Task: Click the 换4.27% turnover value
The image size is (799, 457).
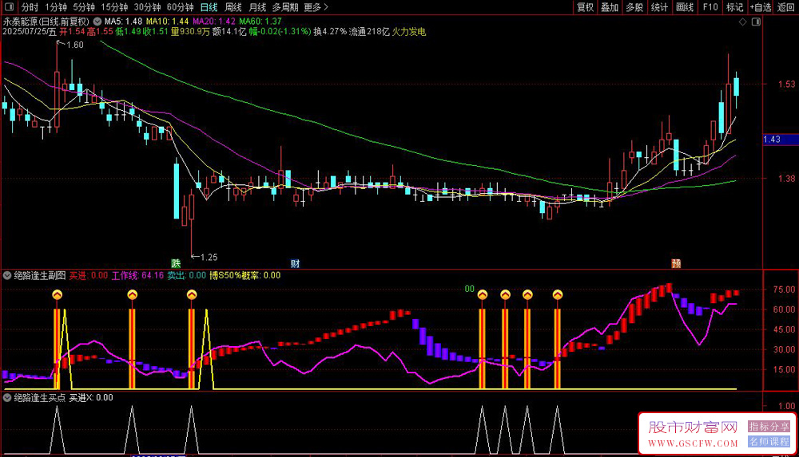Action: (x=330, y=32)
